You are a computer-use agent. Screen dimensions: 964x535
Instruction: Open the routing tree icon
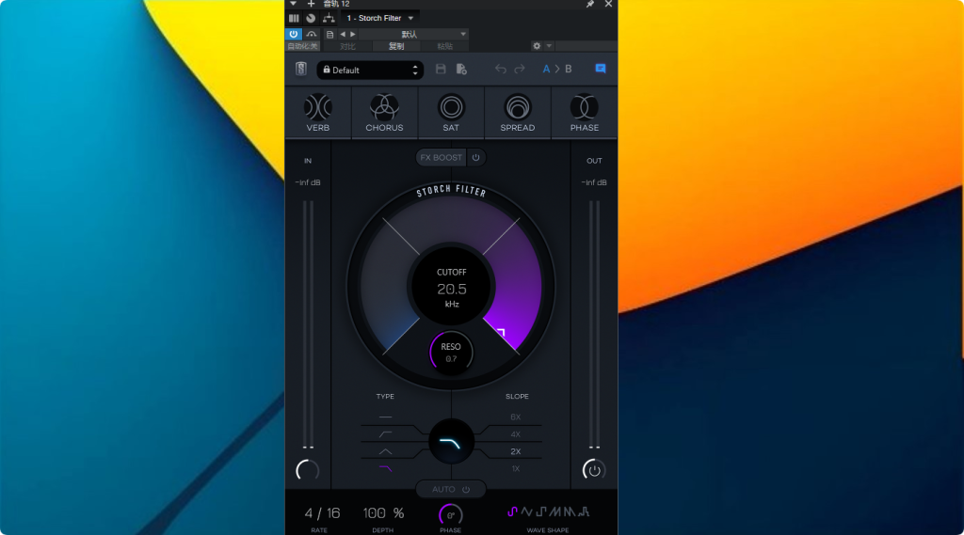[x=329, y=19]
